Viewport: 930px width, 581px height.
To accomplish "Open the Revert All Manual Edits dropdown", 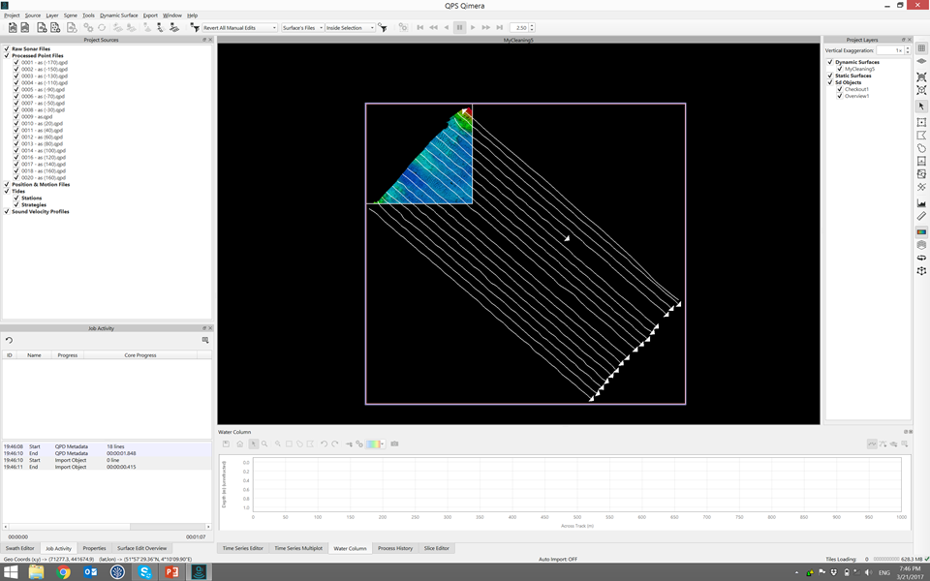I will (x=238, y=28).
